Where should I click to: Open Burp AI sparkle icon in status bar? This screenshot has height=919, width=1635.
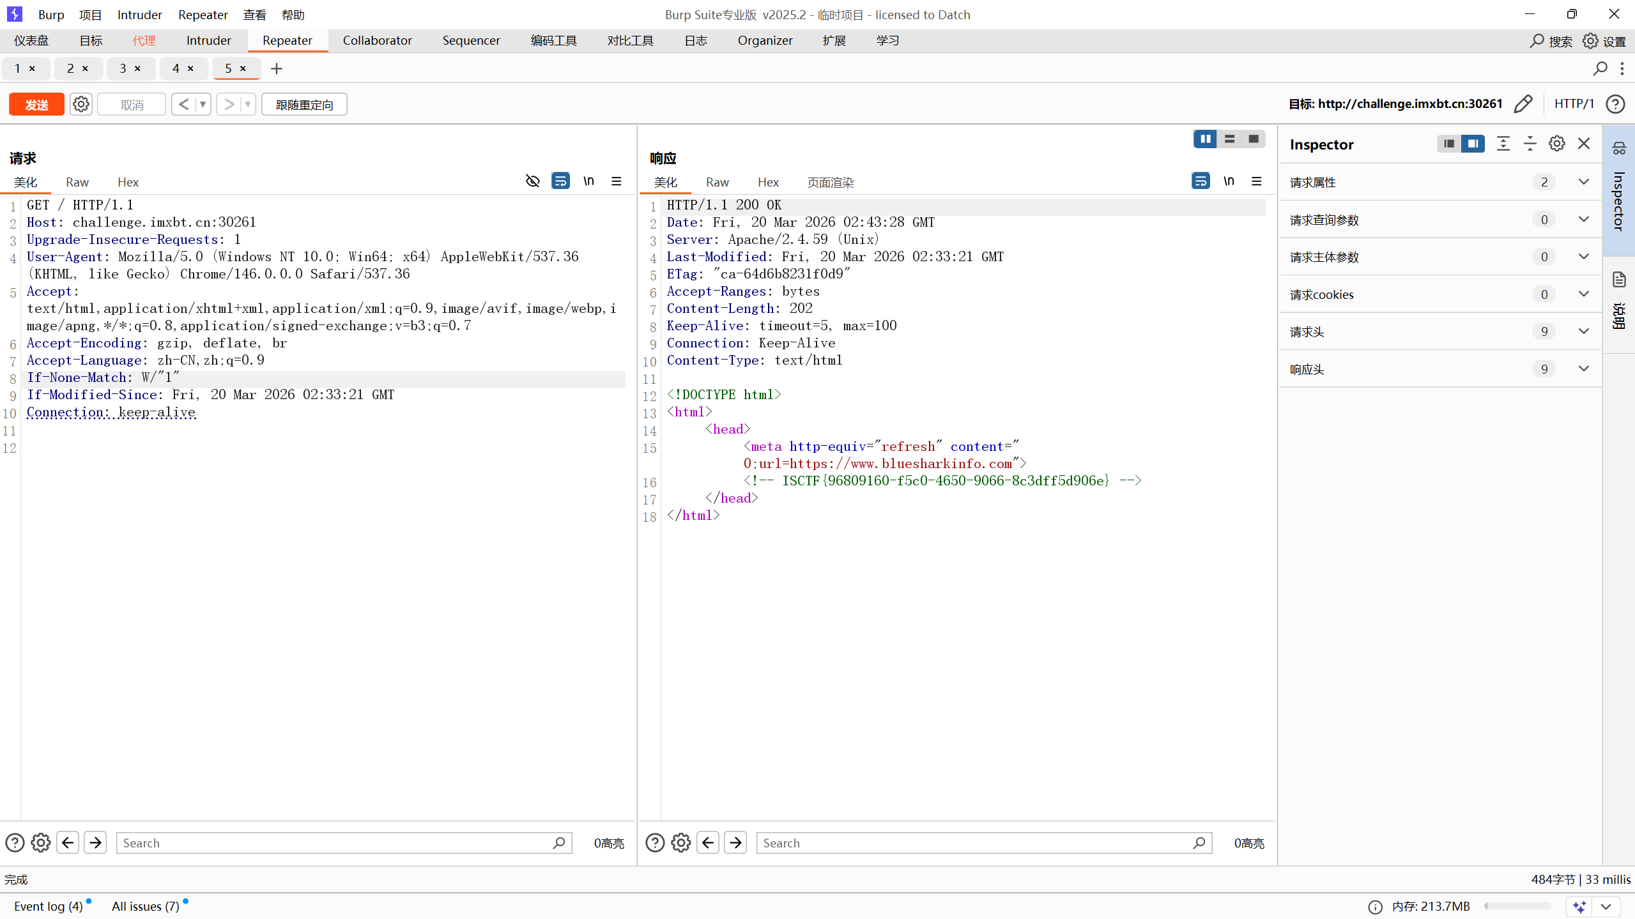pos(1580,906)
